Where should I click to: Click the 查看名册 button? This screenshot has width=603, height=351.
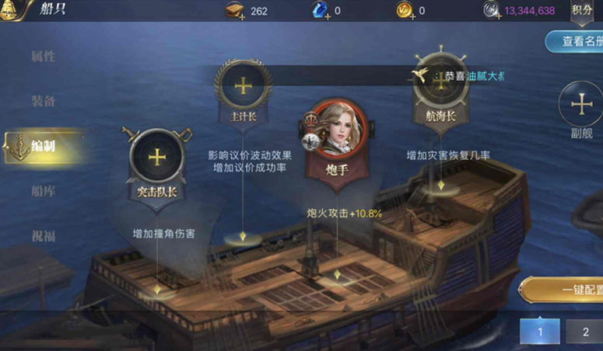tap(575, 41)
